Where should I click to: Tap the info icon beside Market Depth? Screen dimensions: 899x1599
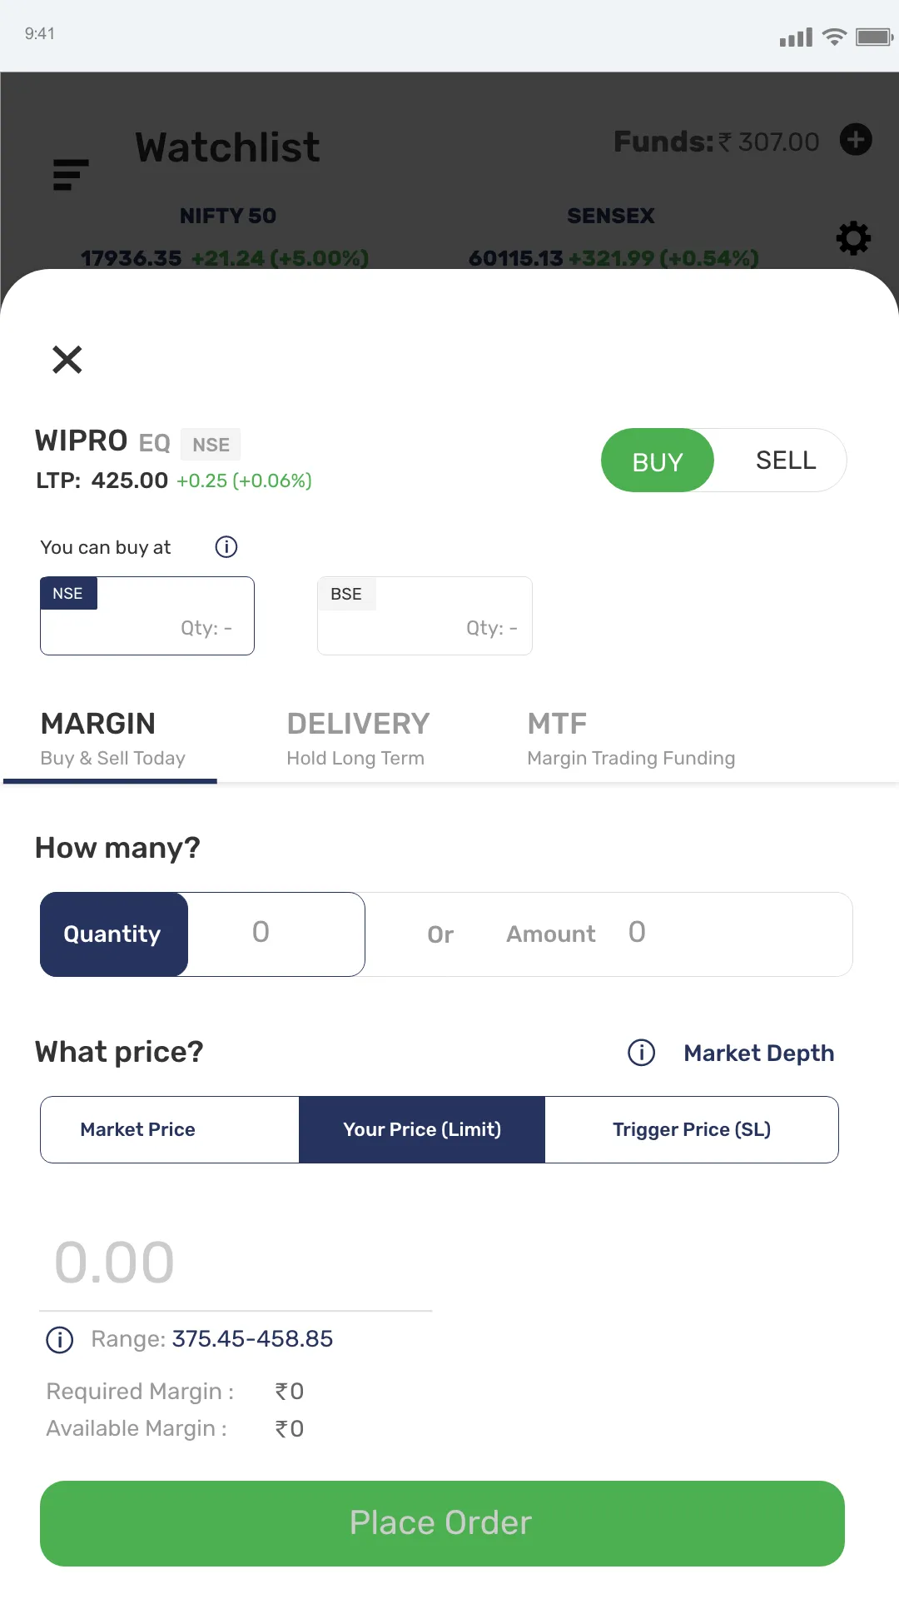[640, 1053]
